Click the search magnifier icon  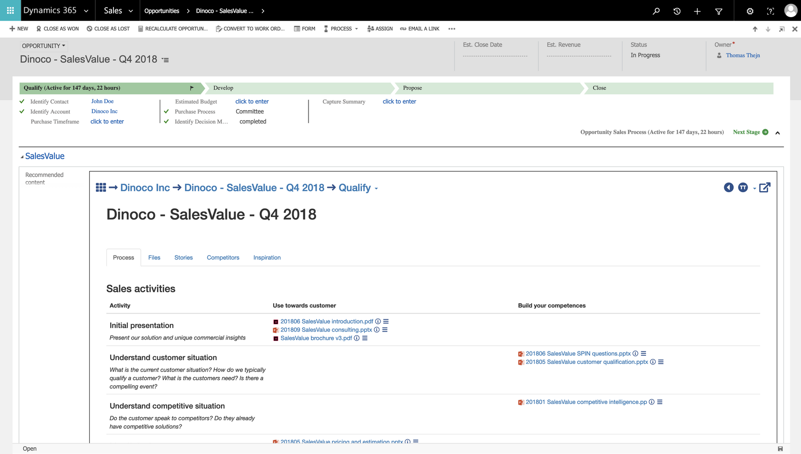pos(656,11)
